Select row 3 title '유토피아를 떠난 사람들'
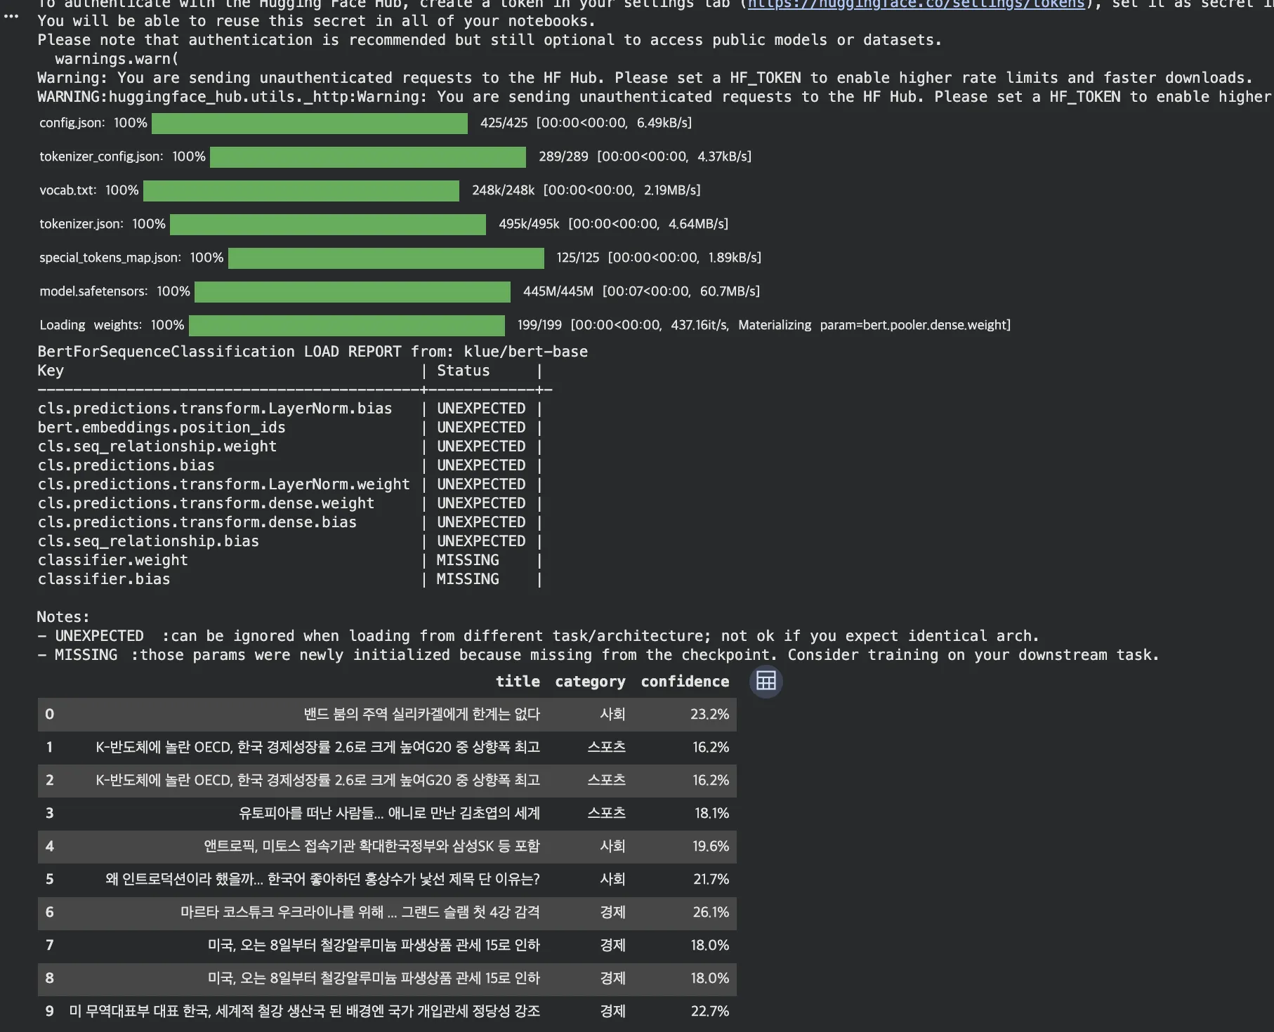Screen dimensions: 1274x1032 click(x=389, y=813)
